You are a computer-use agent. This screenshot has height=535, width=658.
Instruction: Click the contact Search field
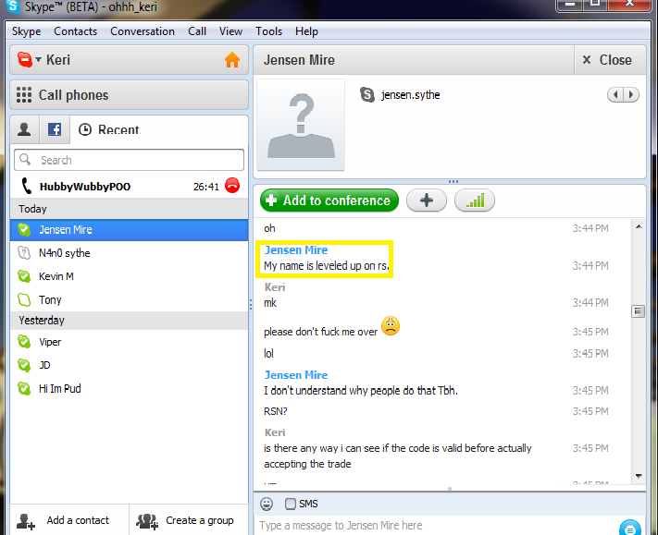(x=129, y=160)
